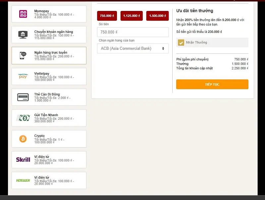Click the mobile scratch card icon
265x200 pixels.
(x=23, y=97)
